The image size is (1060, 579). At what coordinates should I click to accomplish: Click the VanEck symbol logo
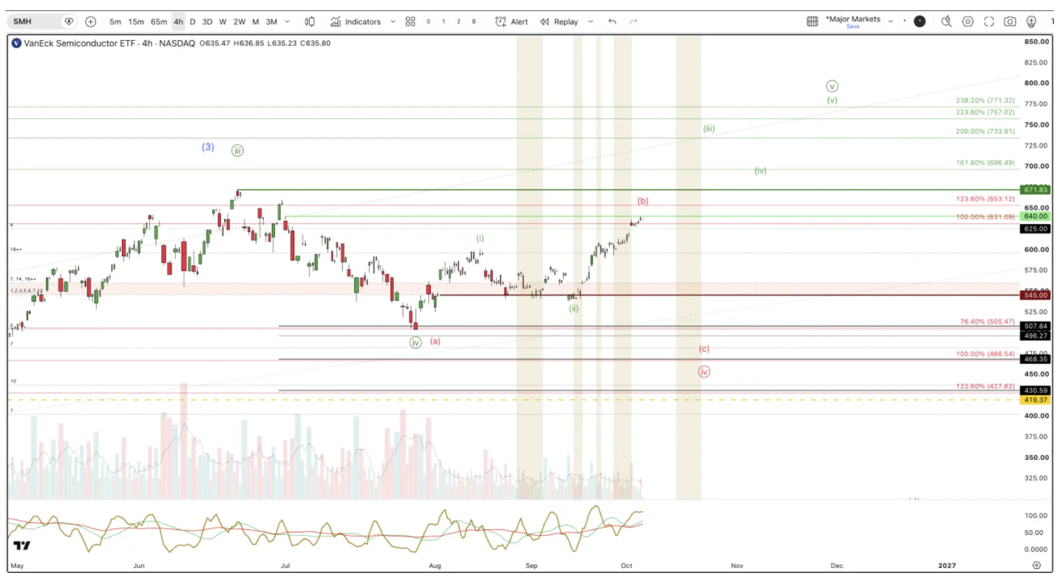(16, 43)
